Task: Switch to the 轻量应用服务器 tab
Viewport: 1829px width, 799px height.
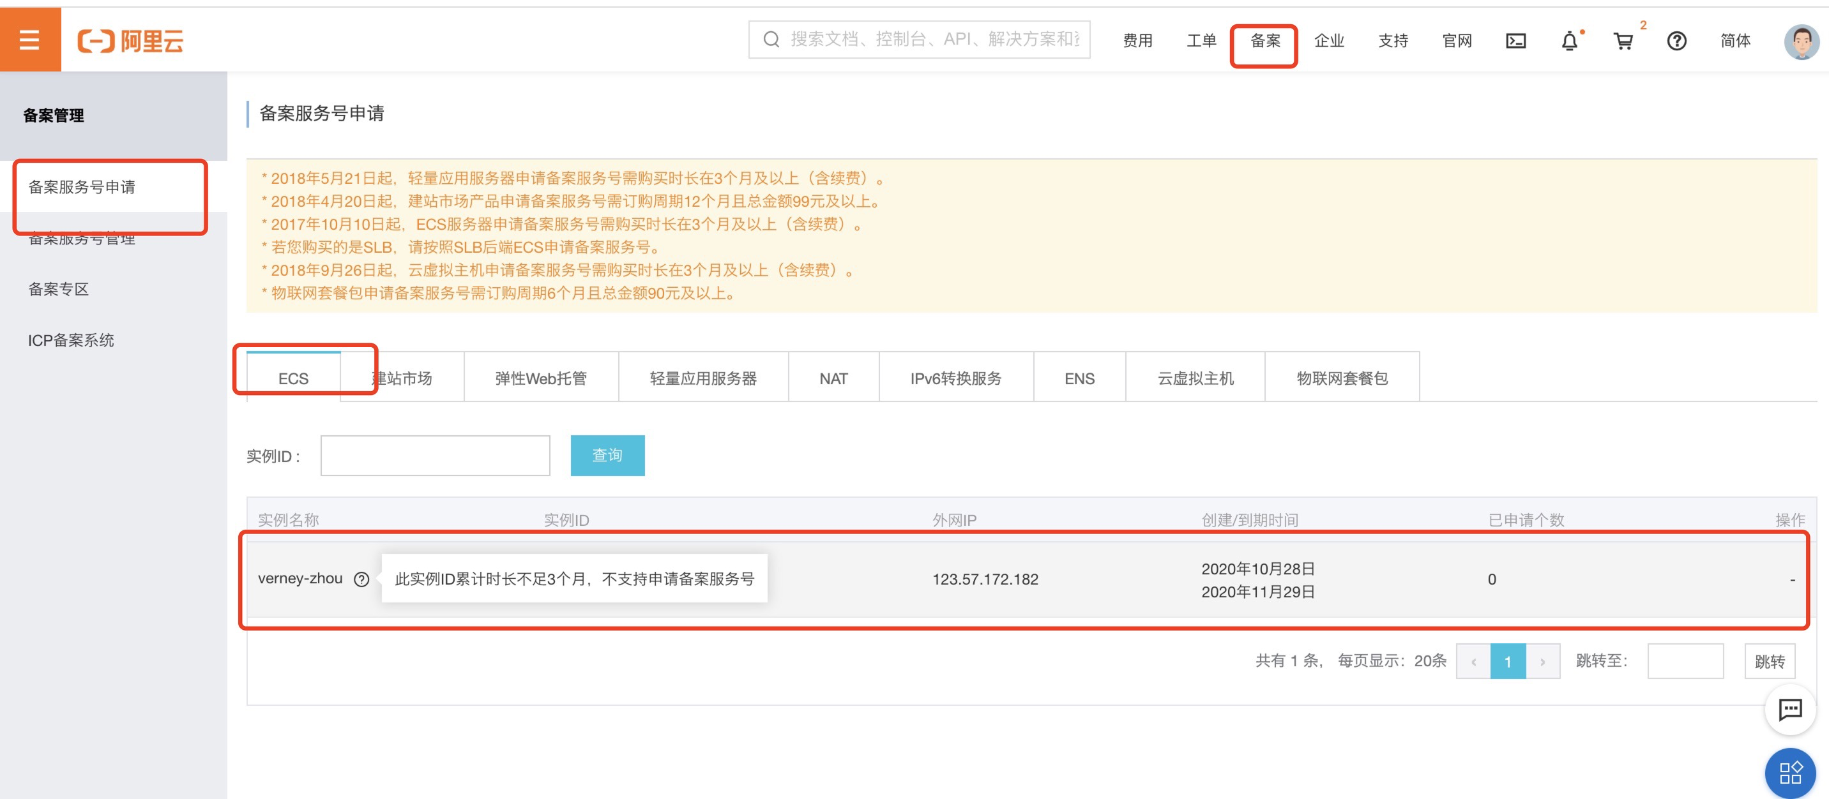Action: [x=703, y=378]
